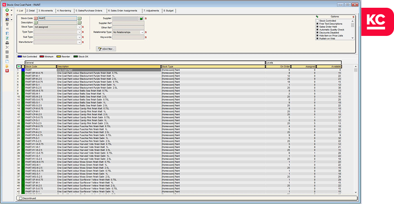Screen dimensions: 394x204
Task: Toggle the Stock Controlled option
Action: 317,21
